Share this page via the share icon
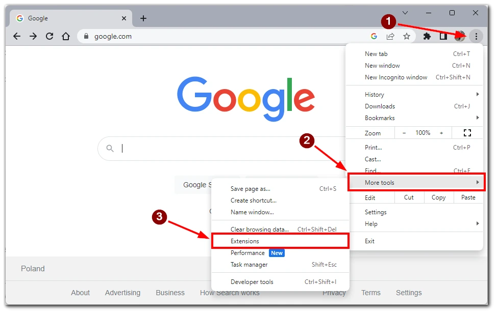This screenshot has height=314, width=497. (390, 36)
